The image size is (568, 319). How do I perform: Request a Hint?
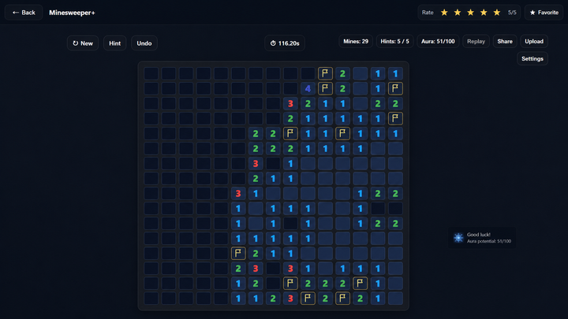point(115,43)
